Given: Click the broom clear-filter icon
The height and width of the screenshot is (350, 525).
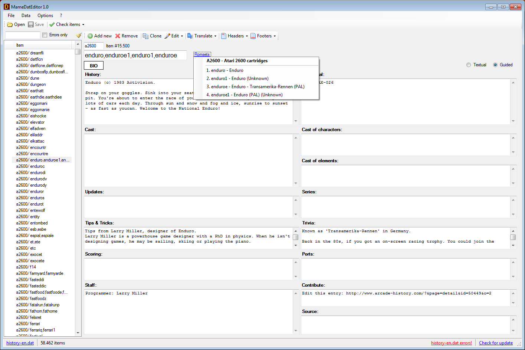Looking at the screenshot, I should 79,35.
